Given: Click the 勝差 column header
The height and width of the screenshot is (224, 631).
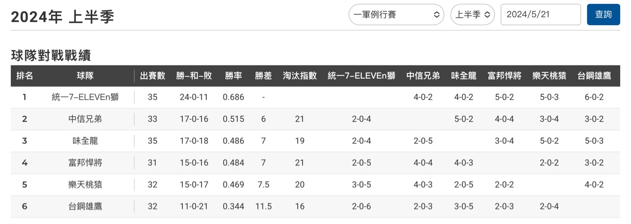Looking at the screenshot, I should pos(264,76).
